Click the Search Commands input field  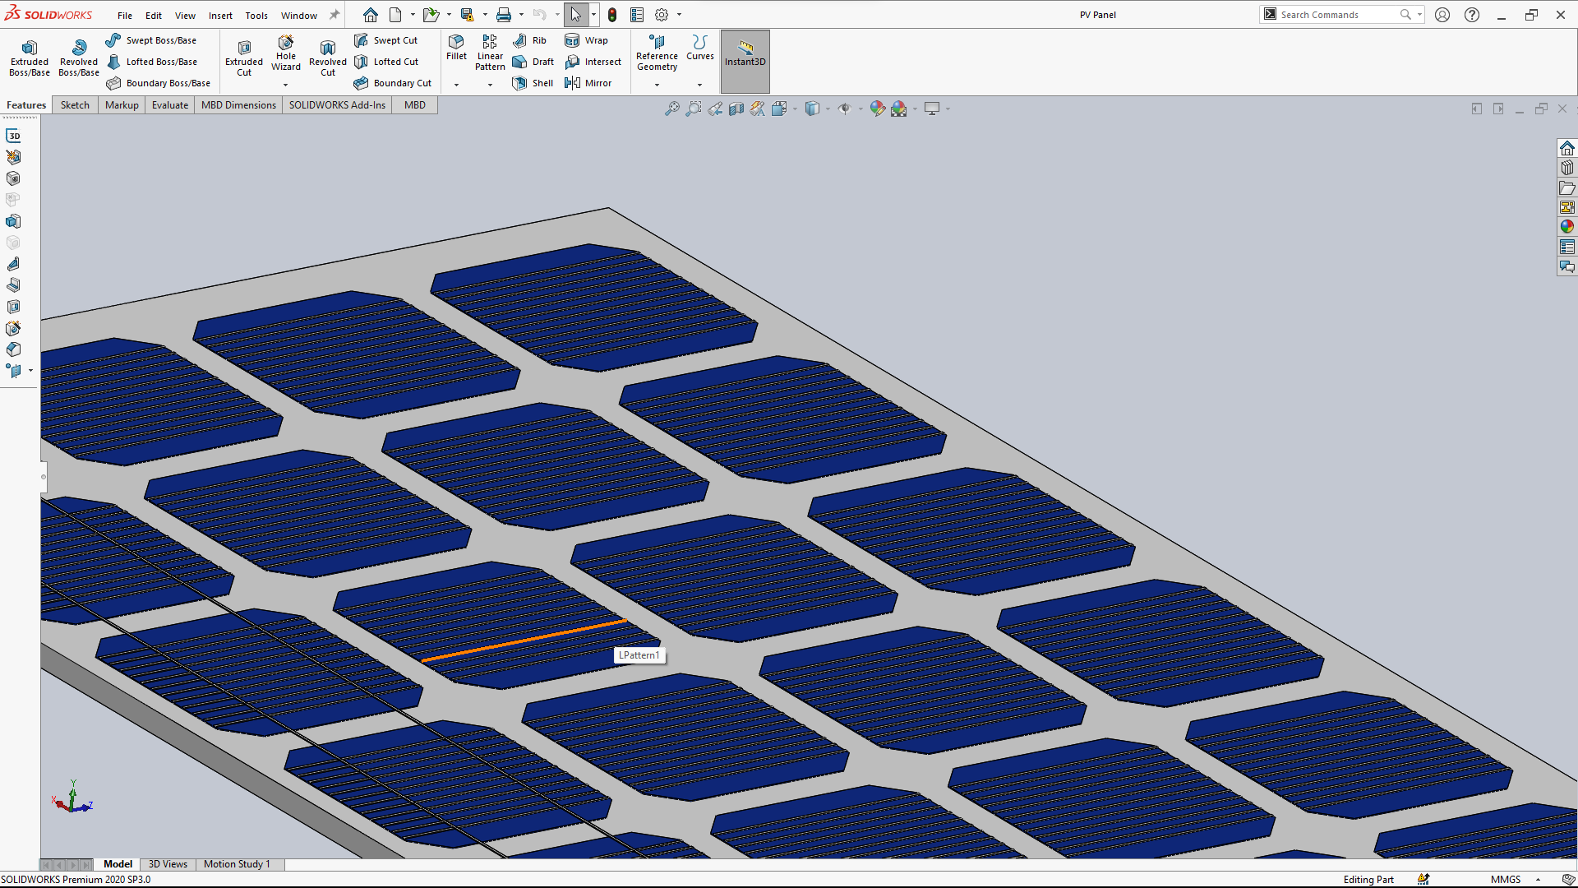1339,15
